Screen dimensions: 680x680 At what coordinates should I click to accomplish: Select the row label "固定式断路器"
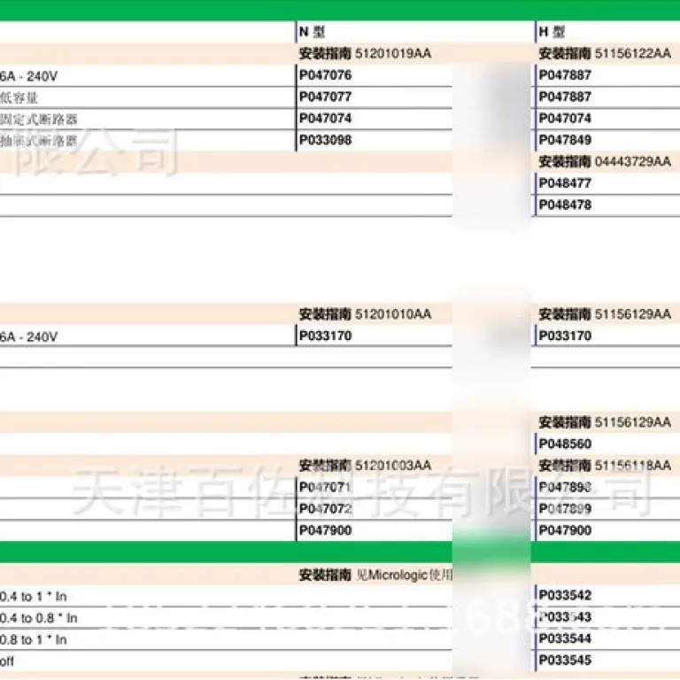click(x=39, y=120)
